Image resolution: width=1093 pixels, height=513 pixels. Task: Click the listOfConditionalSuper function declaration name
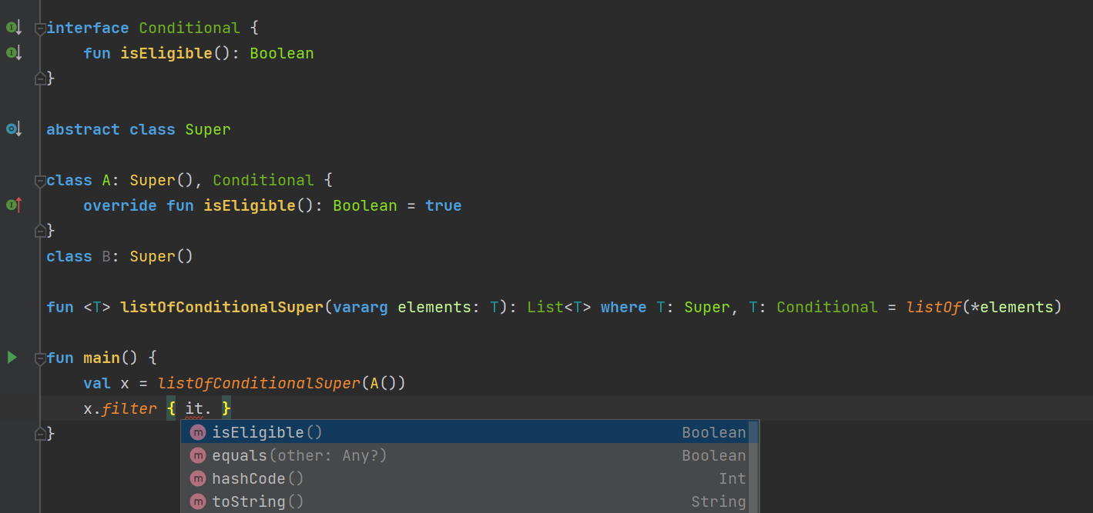tap(222, 307)
